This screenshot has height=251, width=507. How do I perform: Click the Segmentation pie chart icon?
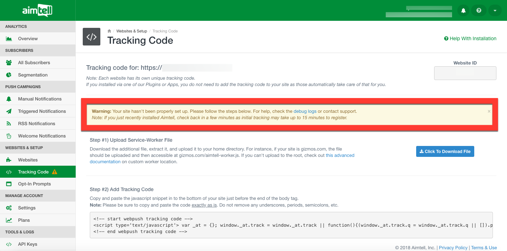pyautogui.click(x=9, y=75)
